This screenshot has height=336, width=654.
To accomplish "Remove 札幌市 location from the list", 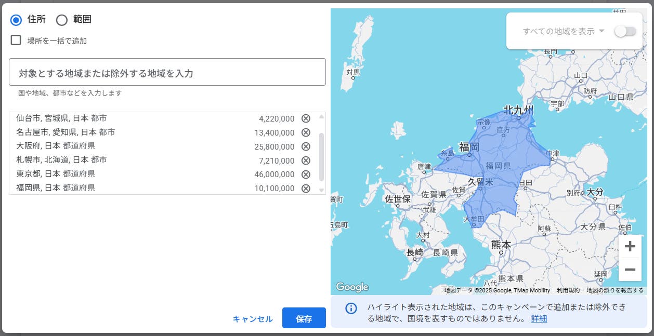I will coord(306,160).
